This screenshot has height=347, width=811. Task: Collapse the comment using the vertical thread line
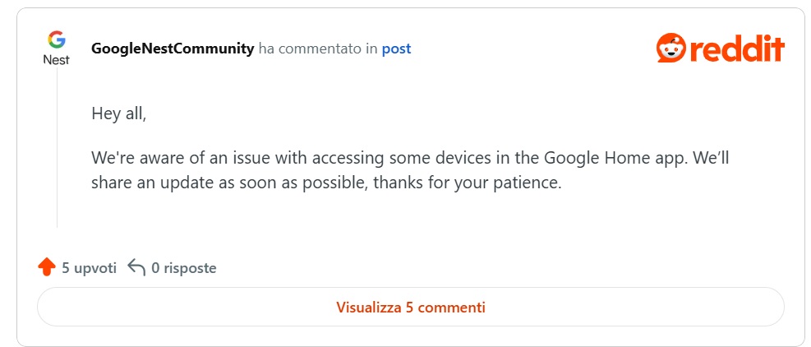[57, 148]
